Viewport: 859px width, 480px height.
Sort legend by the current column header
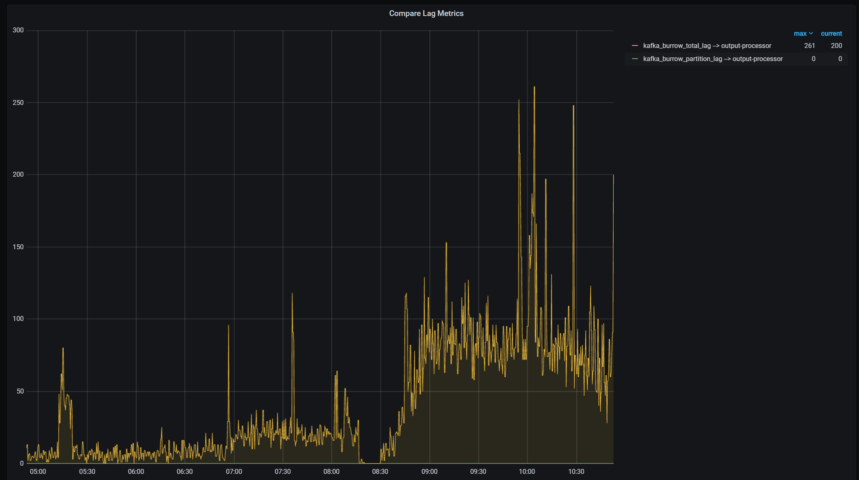tap(831, 34)
